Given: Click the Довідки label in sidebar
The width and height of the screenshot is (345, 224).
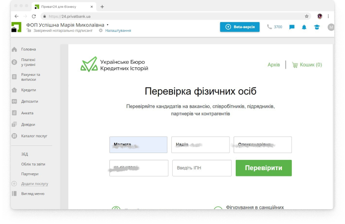Looking at the screenshot, I should (x=28, y=124).
